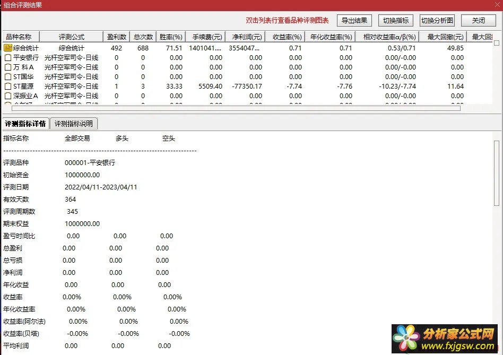Sort by 最大回撤(元) column header
503x355 pixels.
click(443, 37)
